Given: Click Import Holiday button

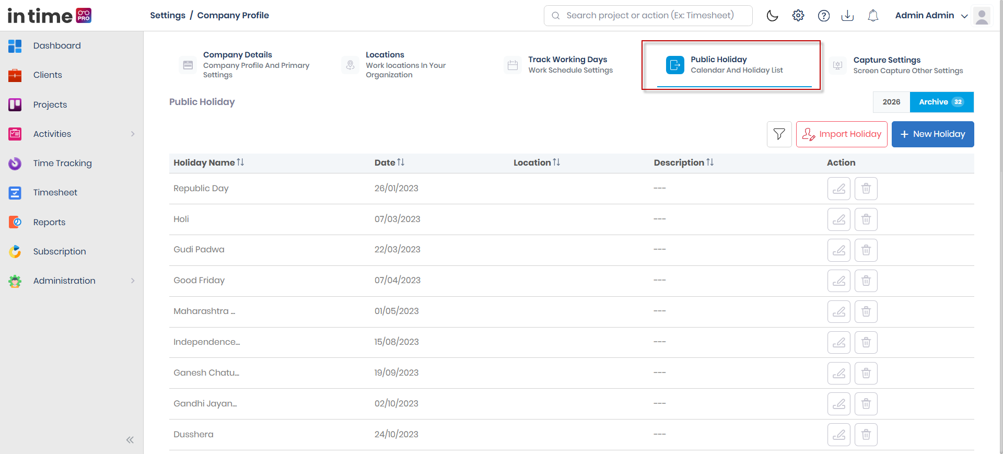Looking at the screenshot, I should click(x=842, y=134).
